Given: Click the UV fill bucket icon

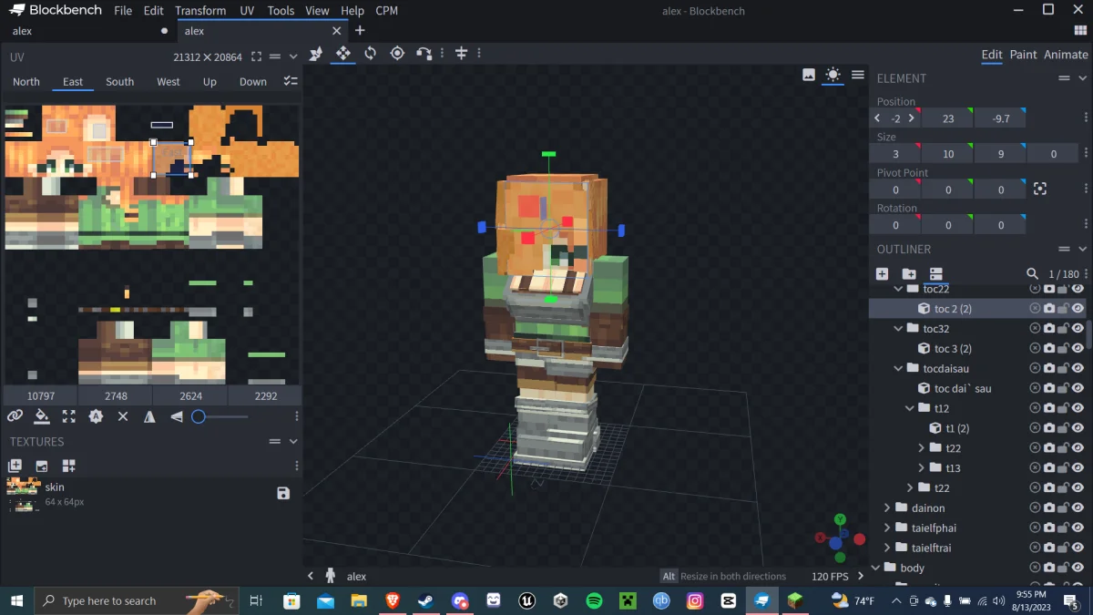Looking at the screenshot, I should (42, 416).
